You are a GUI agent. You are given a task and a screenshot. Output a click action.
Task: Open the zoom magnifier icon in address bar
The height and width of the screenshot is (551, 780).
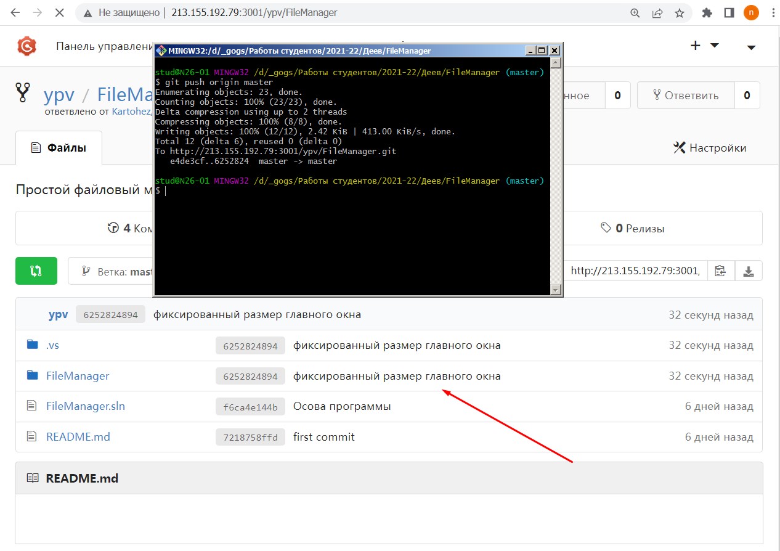635,13
